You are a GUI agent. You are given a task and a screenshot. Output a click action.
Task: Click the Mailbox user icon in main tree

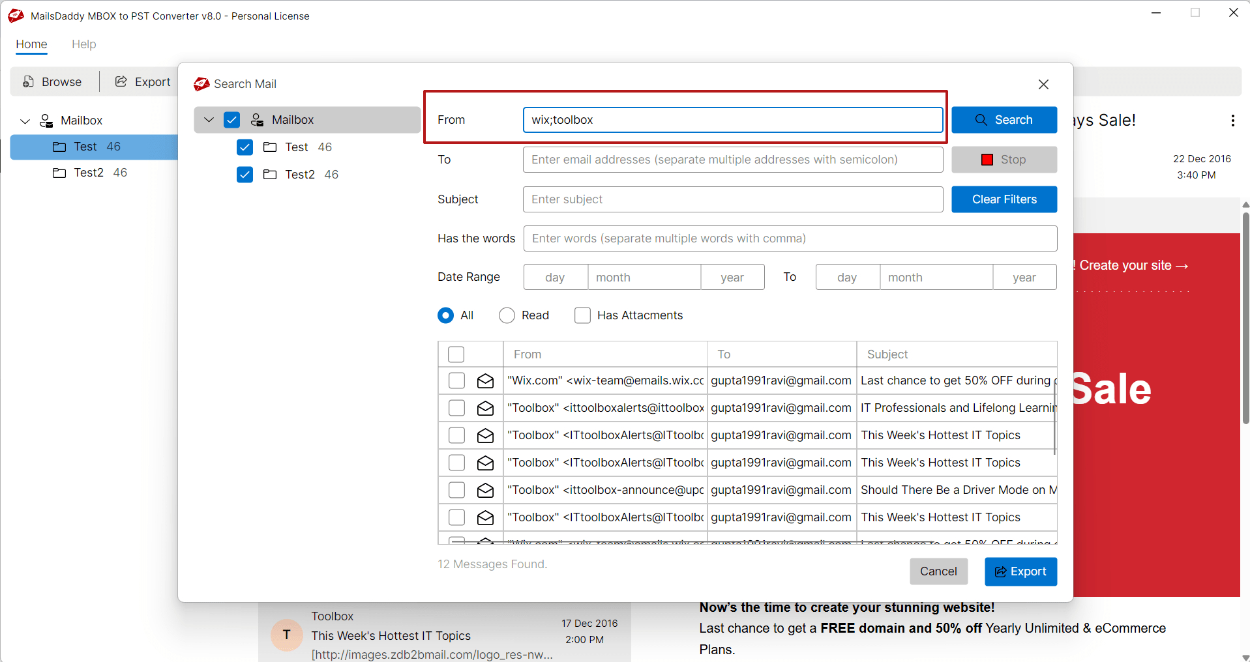(x=46, y=121)
